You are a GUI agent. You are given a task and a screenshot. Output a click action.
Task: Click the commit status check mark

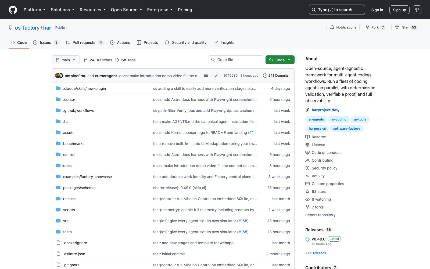pos(216,76)
